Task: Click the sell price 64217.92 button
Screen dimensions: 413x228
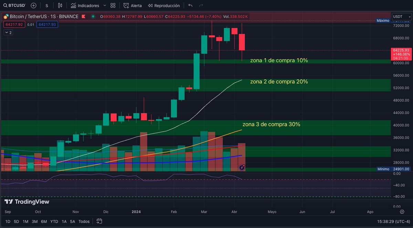Action: click(x=14, y=24)
